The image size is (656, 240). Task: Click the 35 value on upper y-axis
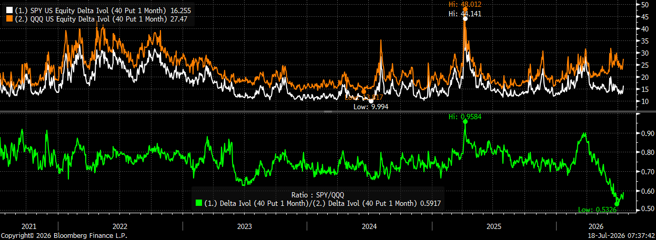(x=644, y=41)
